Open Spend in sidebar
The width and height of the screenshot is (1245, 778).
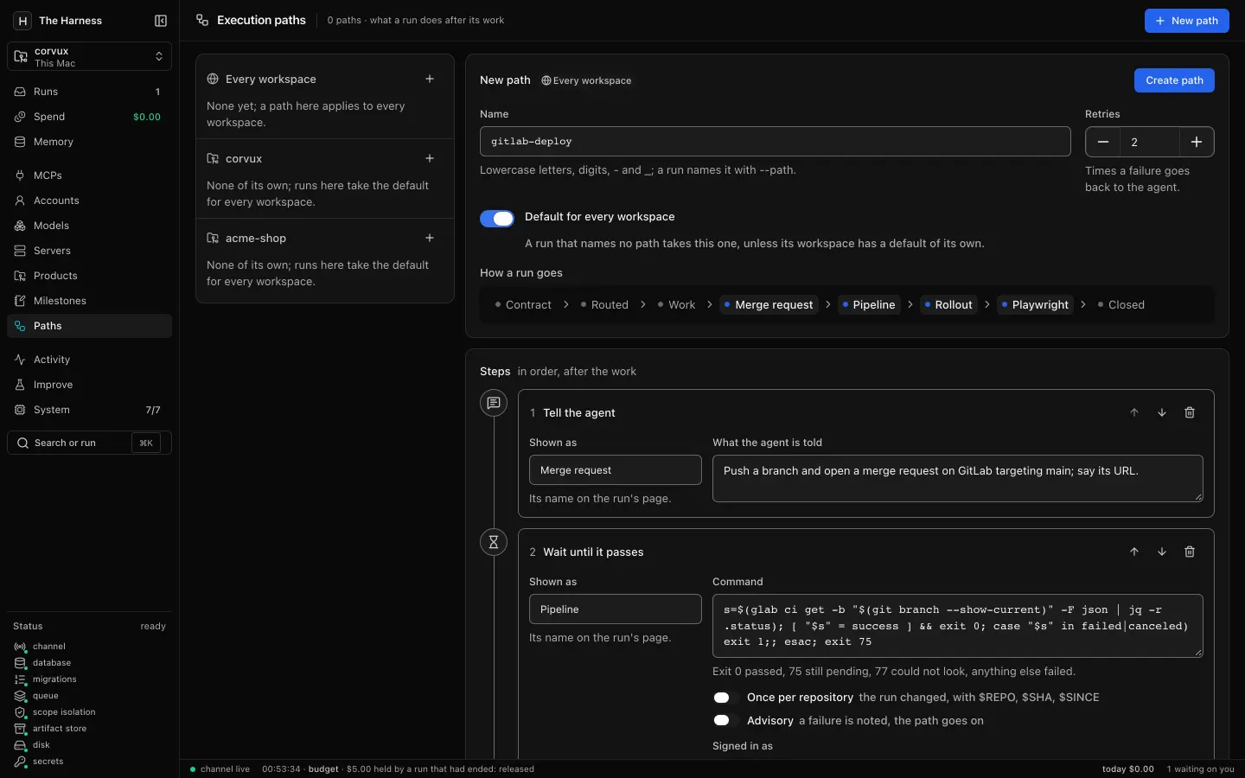(x=90, y=117)
